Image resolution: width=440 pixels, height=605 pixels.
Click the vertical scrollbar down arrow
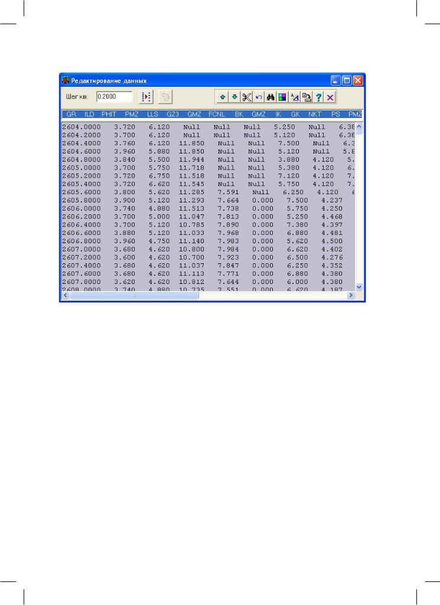point(359,287)
